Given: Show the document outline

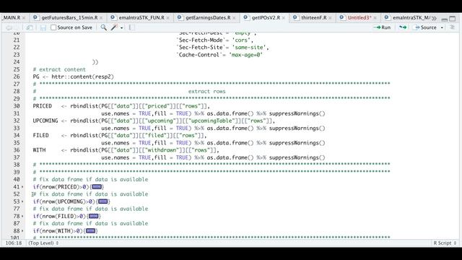Looking at the screenshot, I should point(453,27).
